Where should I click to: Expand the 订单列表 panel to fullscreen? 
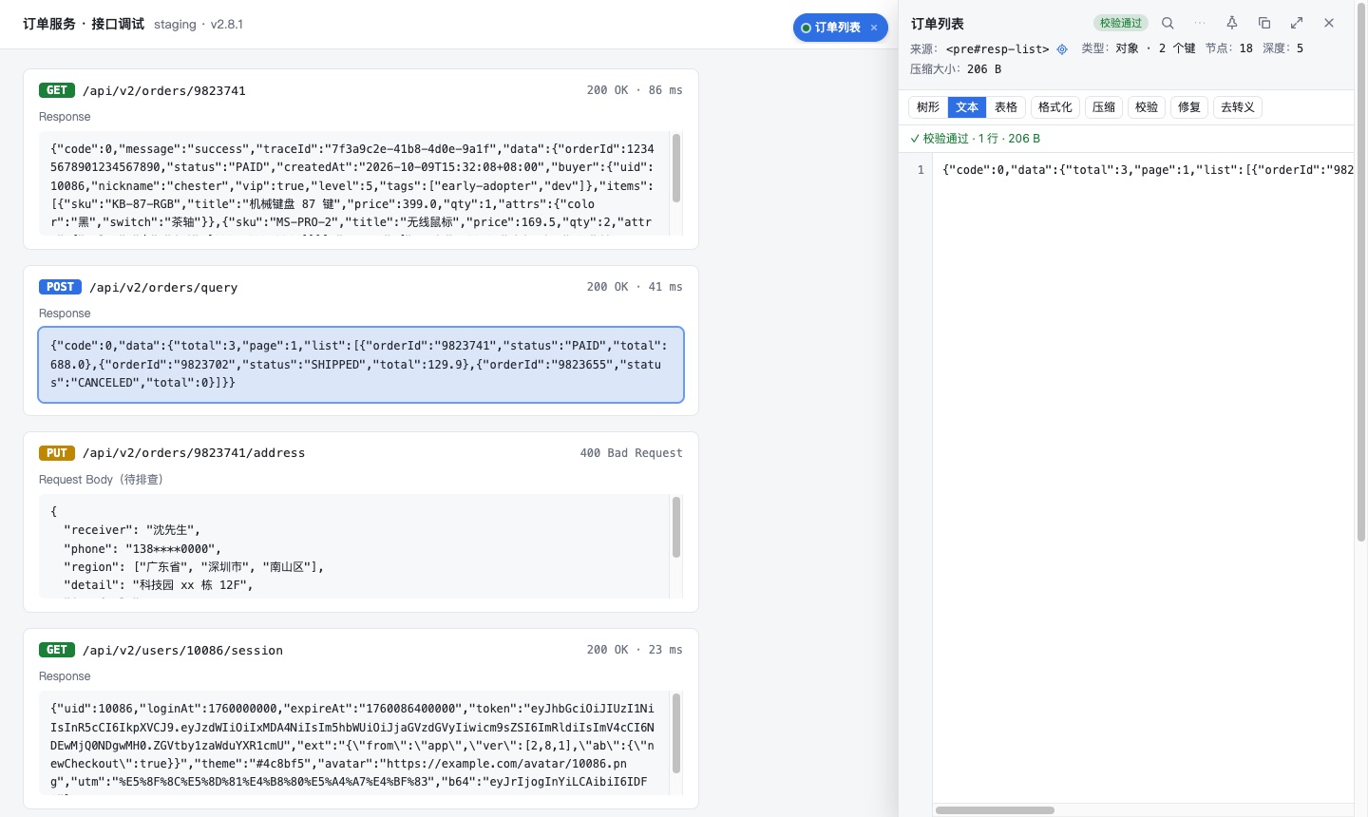point(1297,23)
